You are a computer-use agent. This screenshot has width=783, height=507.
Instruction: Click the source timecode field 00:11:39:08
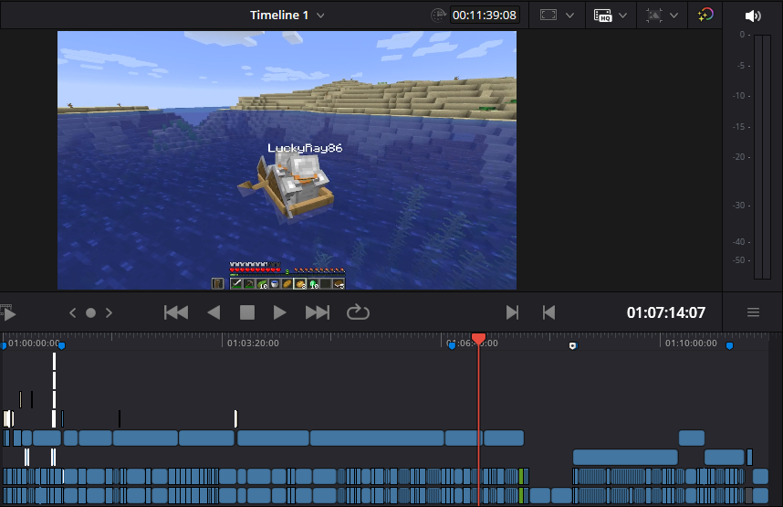484,15
